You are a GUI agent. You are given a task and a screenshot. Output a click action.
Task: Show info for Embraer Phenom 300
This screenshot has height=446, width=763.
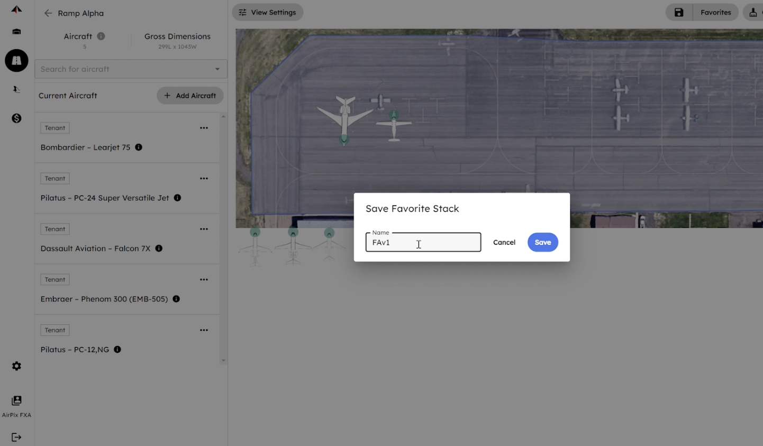[x=176, y=299]
